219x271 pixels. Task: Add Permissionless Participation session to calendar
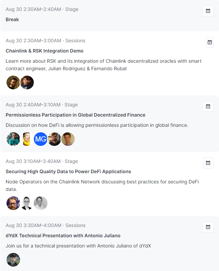pos(208,106)
